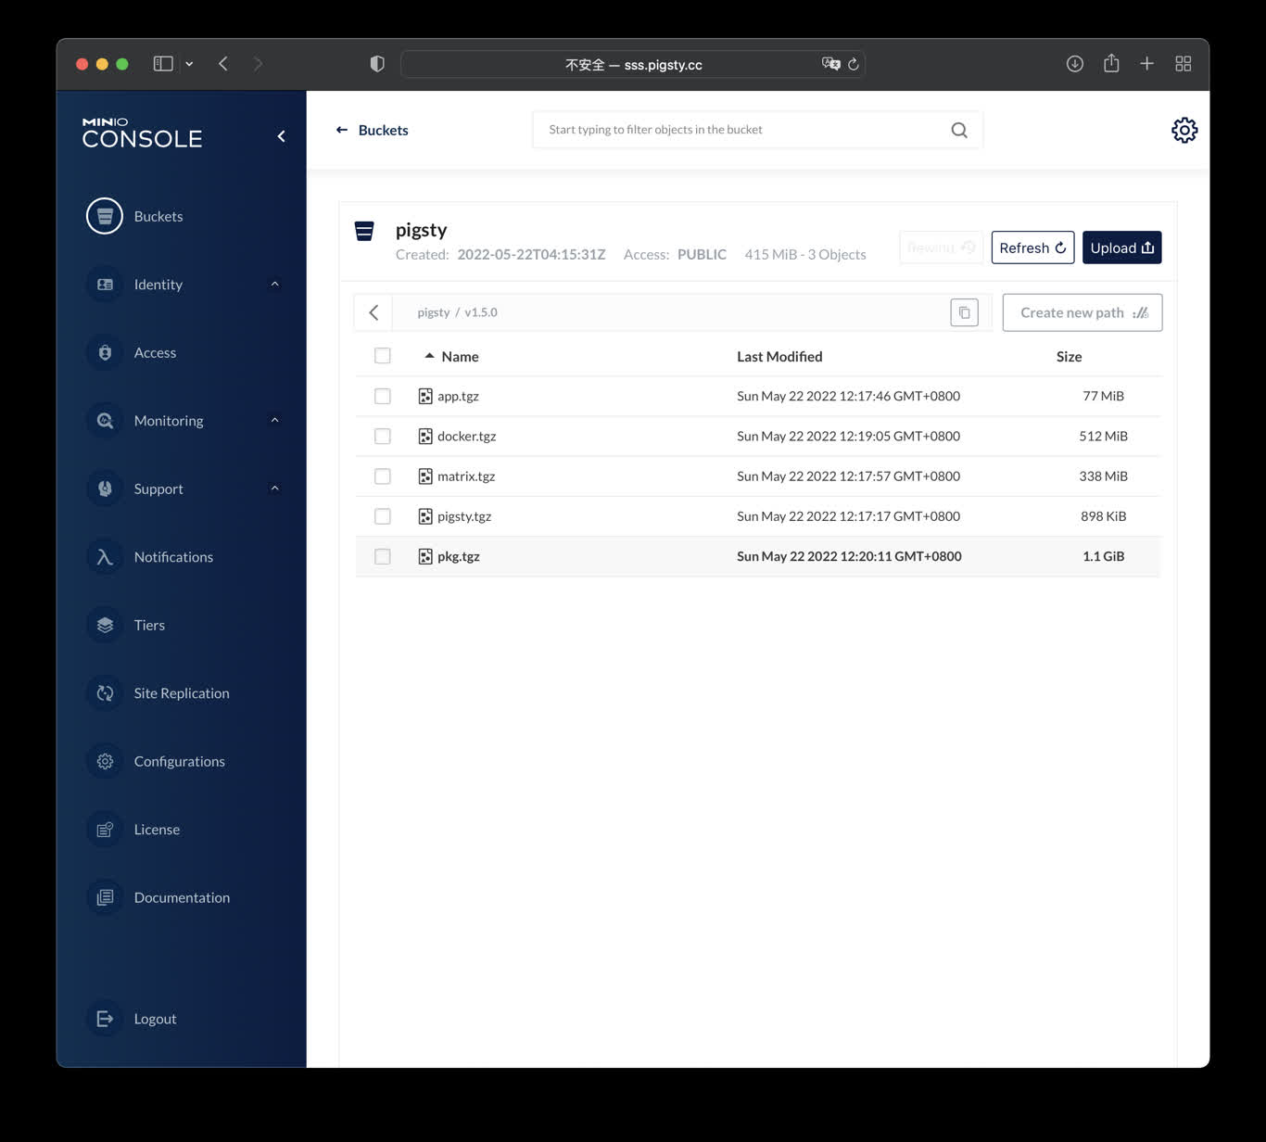Click the Upload button

[1121, 247]
